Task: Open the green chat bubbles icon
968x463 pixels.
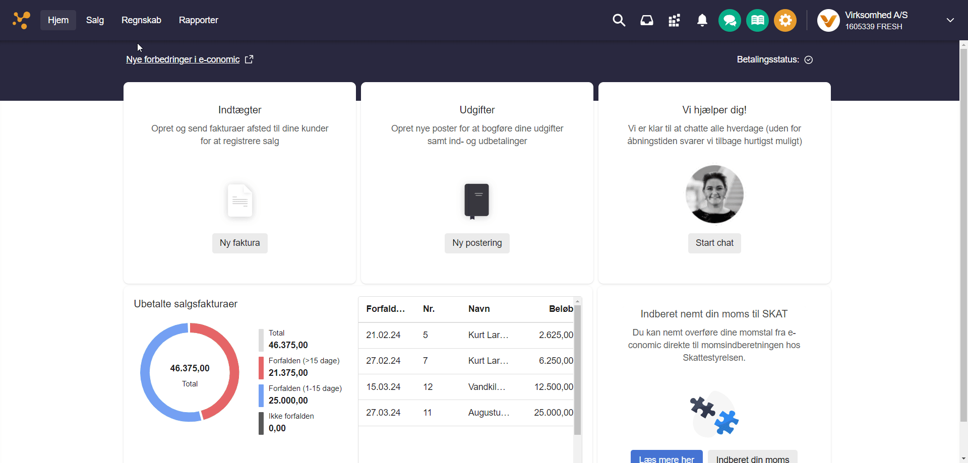Action: pos(730,21)
